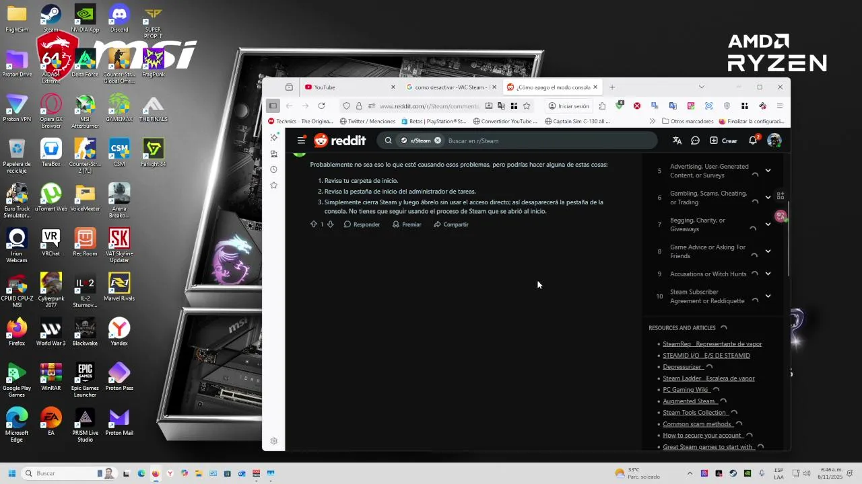Open the SteamRep resource link
Viewport: 862px width, 484px height.
point(712,344)
